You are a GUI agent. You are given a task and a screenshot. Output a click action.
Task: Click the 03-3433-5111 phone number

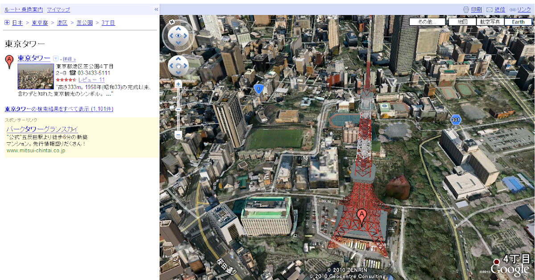pyautogui.click(x=94, y=72)
